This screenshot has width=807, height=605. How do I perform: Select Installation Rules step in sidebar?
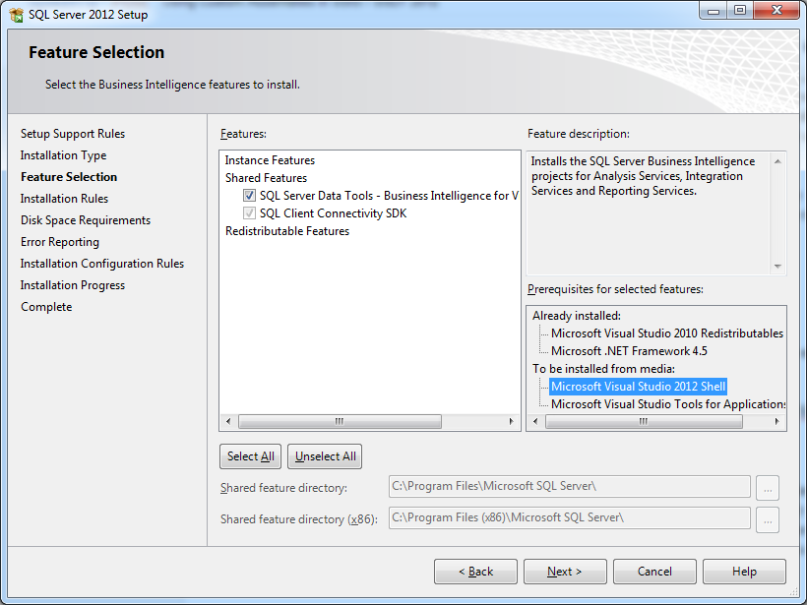tap(64, 198)
